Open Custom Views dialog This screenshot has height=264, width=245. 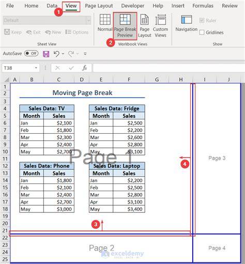click(x=160, y=26)
